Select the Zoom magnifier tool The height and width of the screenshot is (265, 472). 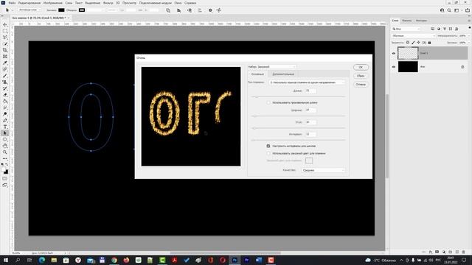(x=5, y=152)
